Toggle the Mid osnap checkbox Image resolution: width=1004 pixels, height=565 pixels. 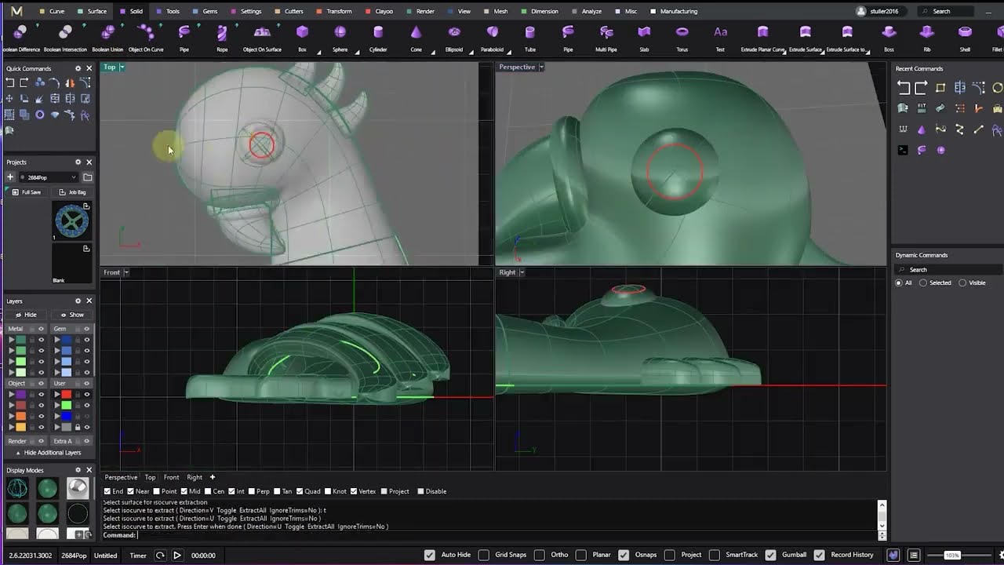click(x=184, y=491)
